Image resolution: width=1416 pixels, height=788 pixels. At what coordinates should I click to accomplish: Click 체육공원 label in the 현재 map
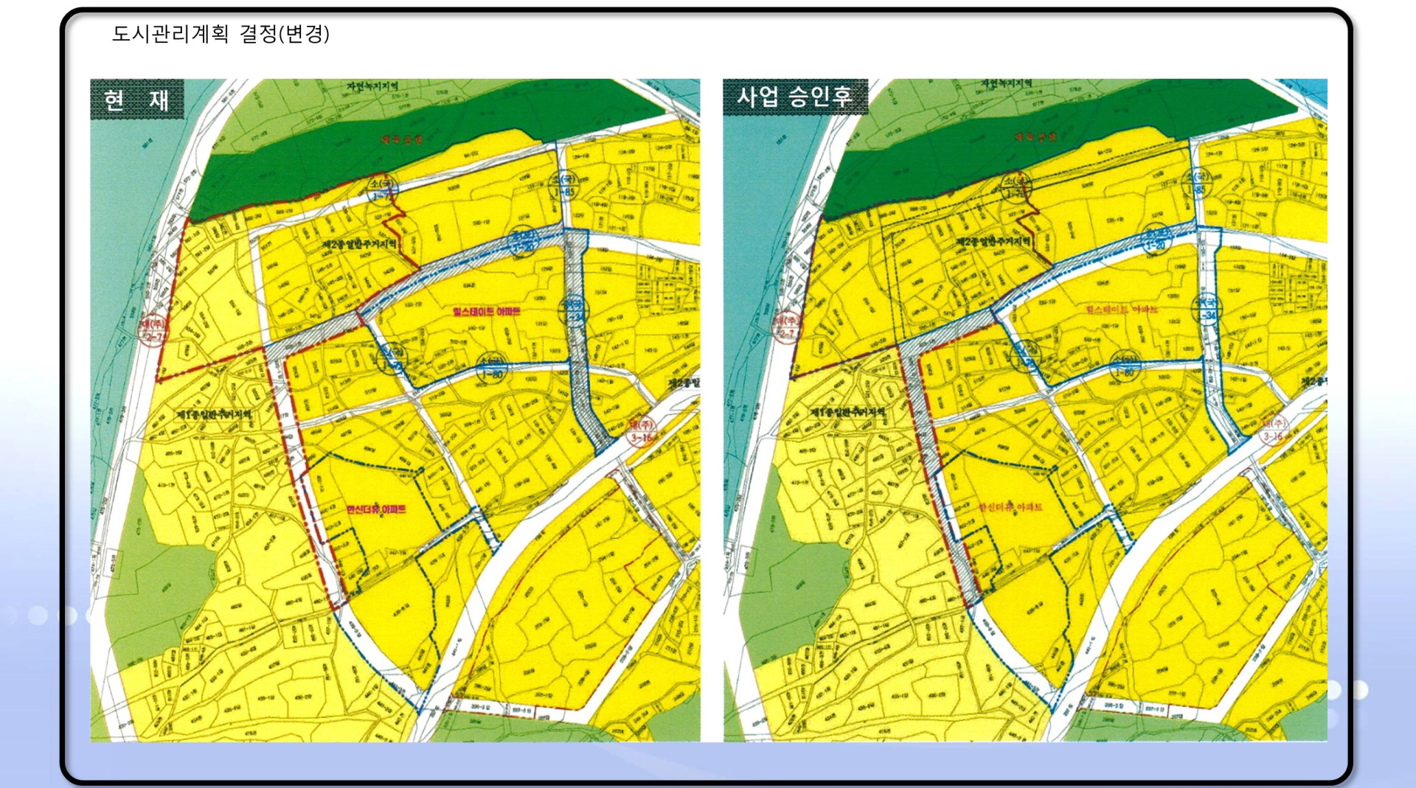(402, 139)
